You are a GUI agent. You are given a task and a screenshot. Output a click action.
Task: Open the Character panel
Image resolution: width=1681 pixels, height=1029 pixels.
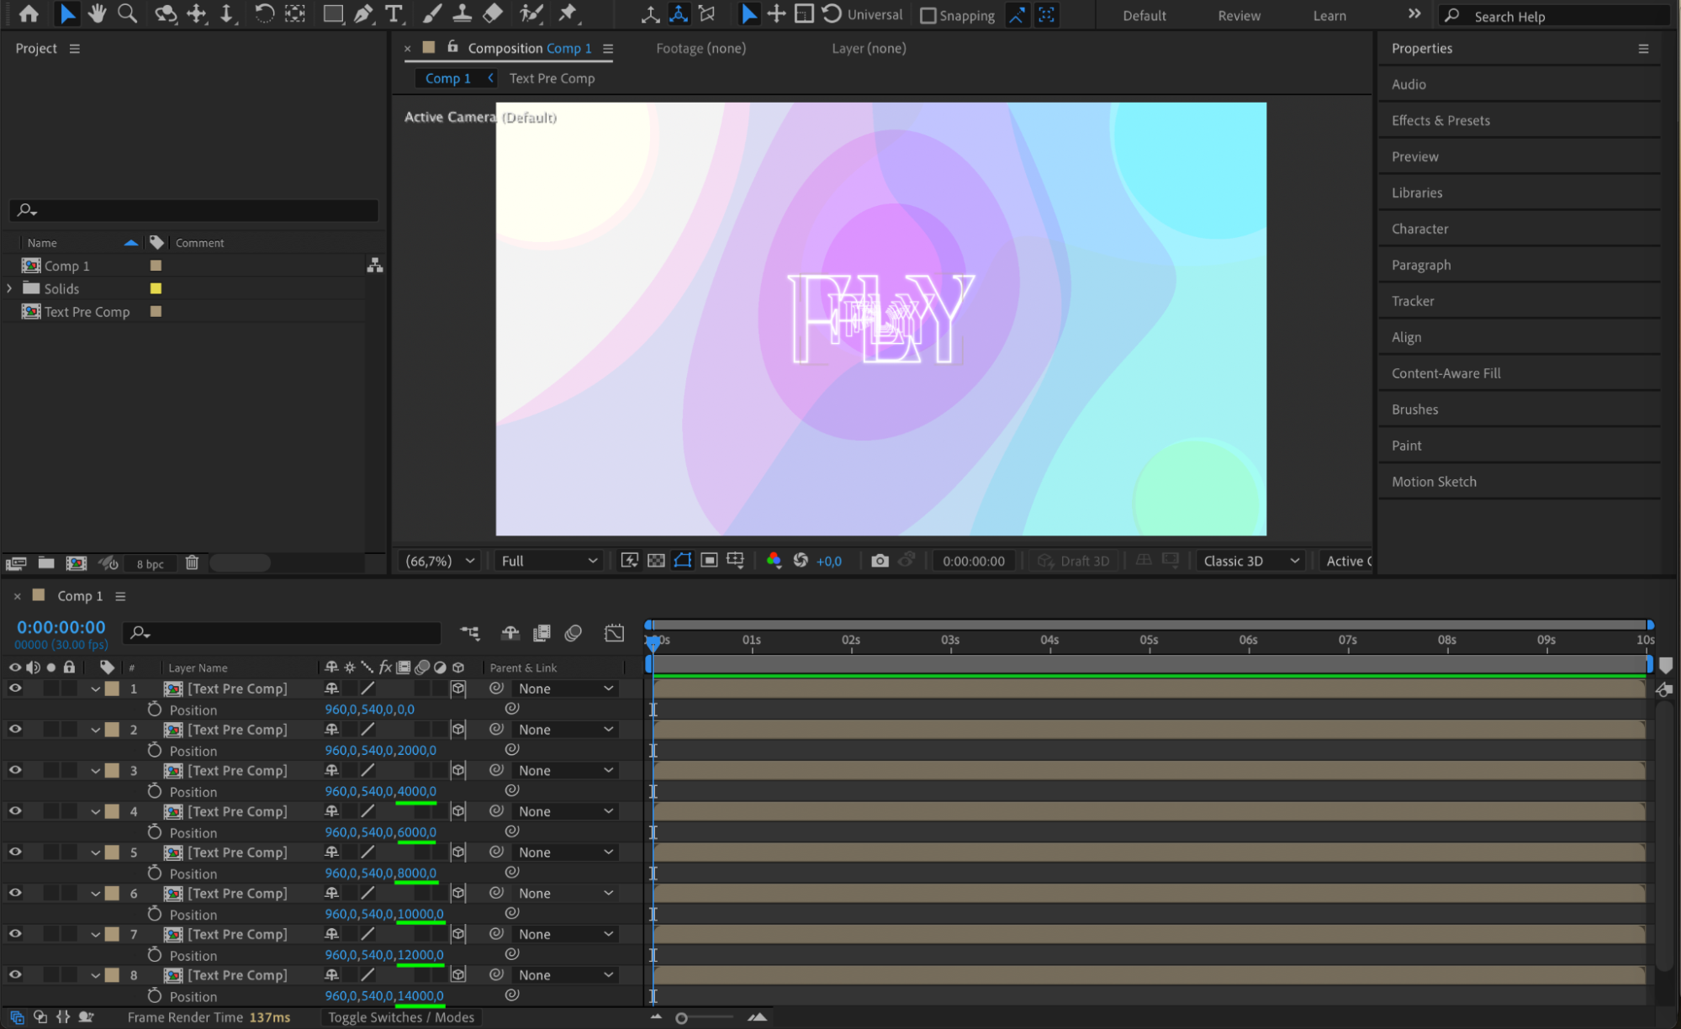click(1419, 229)
